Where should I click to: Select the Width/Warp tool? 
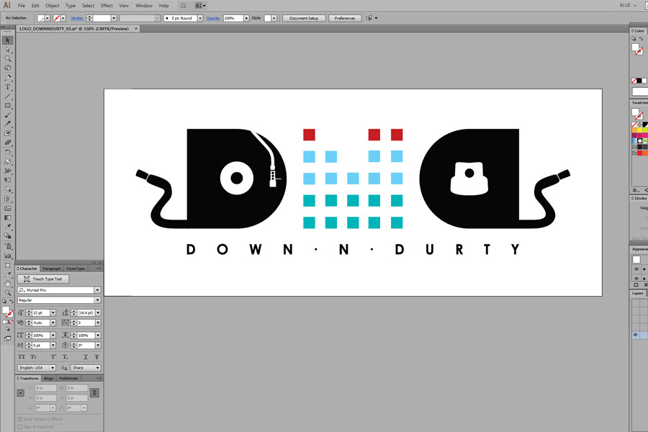pos(7,171)
